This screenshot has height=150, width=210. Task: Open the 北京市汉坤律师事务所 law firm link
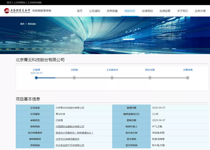67,139
